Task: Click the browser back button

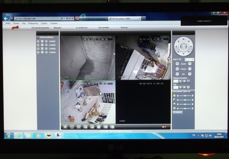Action: pyautogui.click(x=6, y=19)
